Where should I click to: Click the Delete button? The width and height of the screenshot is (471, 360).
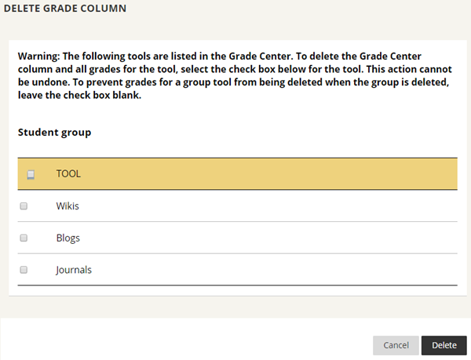(x=444, y=345)
